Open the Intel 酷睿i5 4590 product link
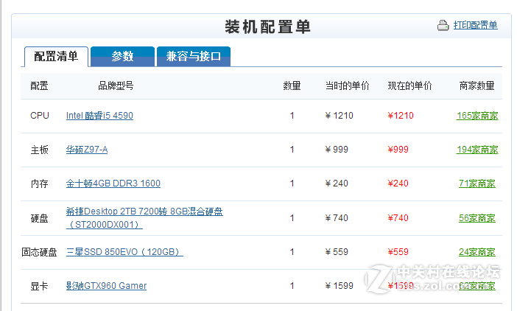 point(99,116)
